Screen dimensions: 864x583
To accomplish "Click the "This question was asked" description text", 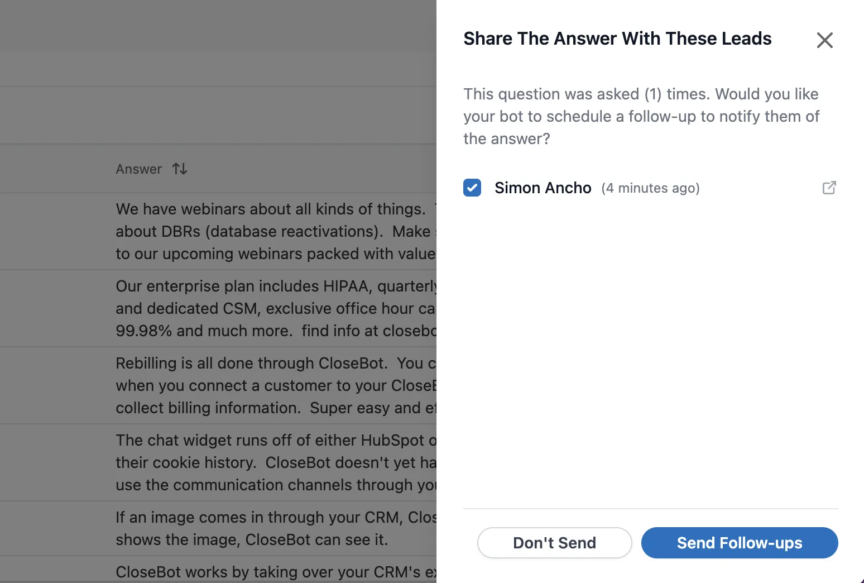I will [x=641, y=116].
